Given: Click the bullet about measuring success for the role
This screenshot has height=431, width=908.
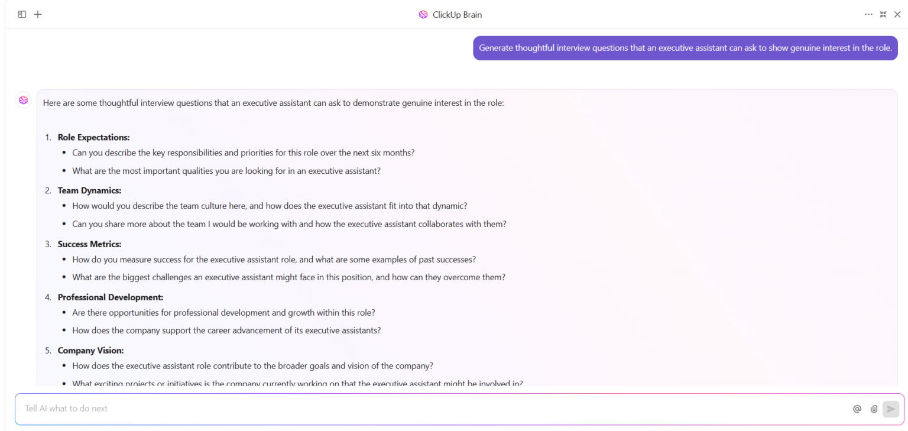Looking at the screenshot, I should click(274, 259).
